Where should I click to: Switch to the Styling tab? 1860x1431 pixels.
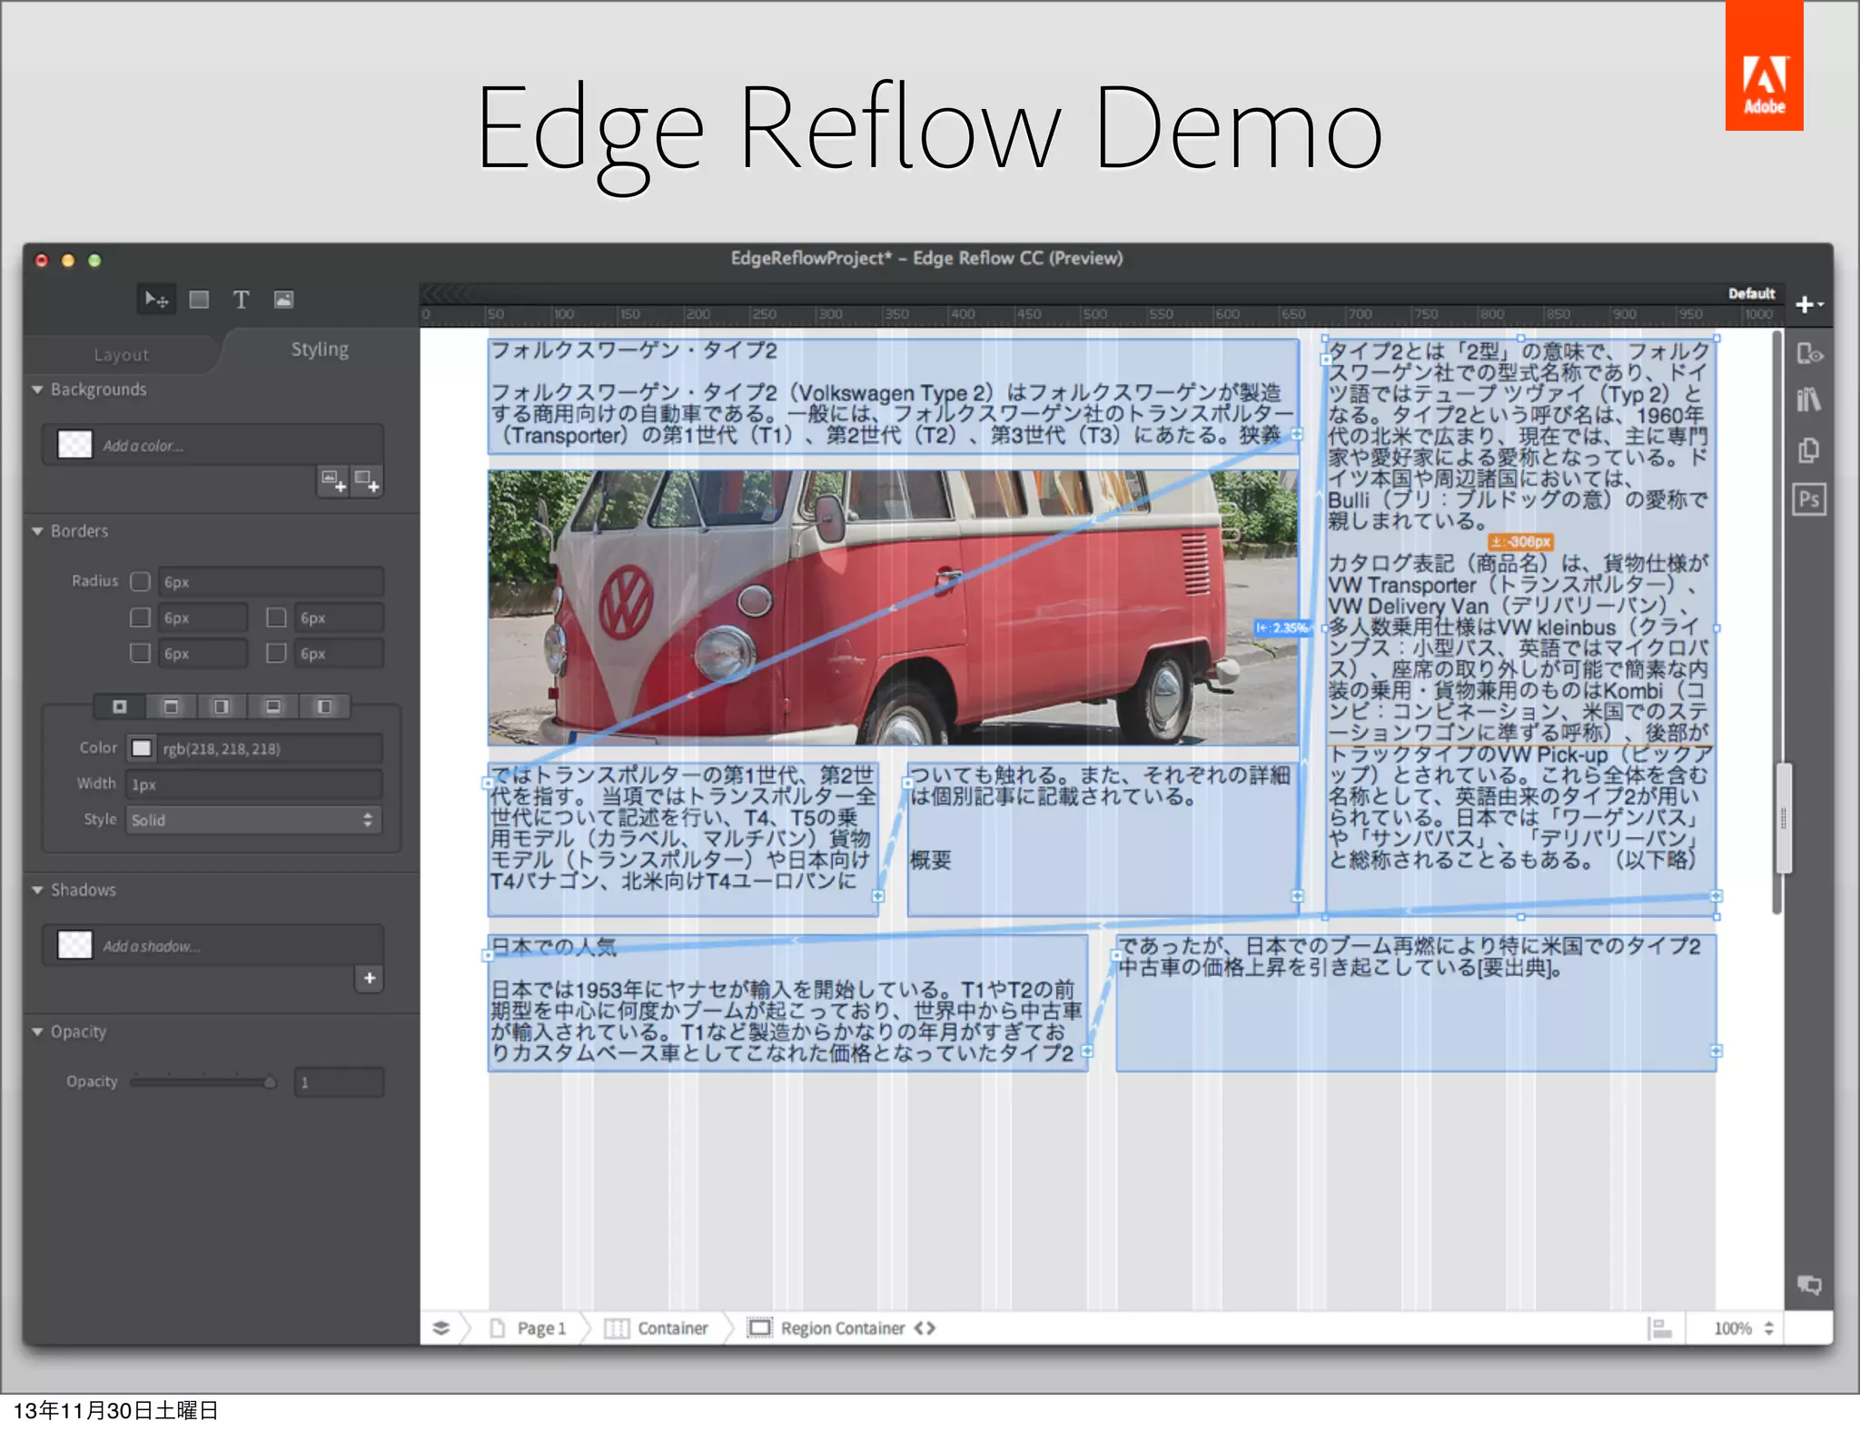[x=320, y=350]
